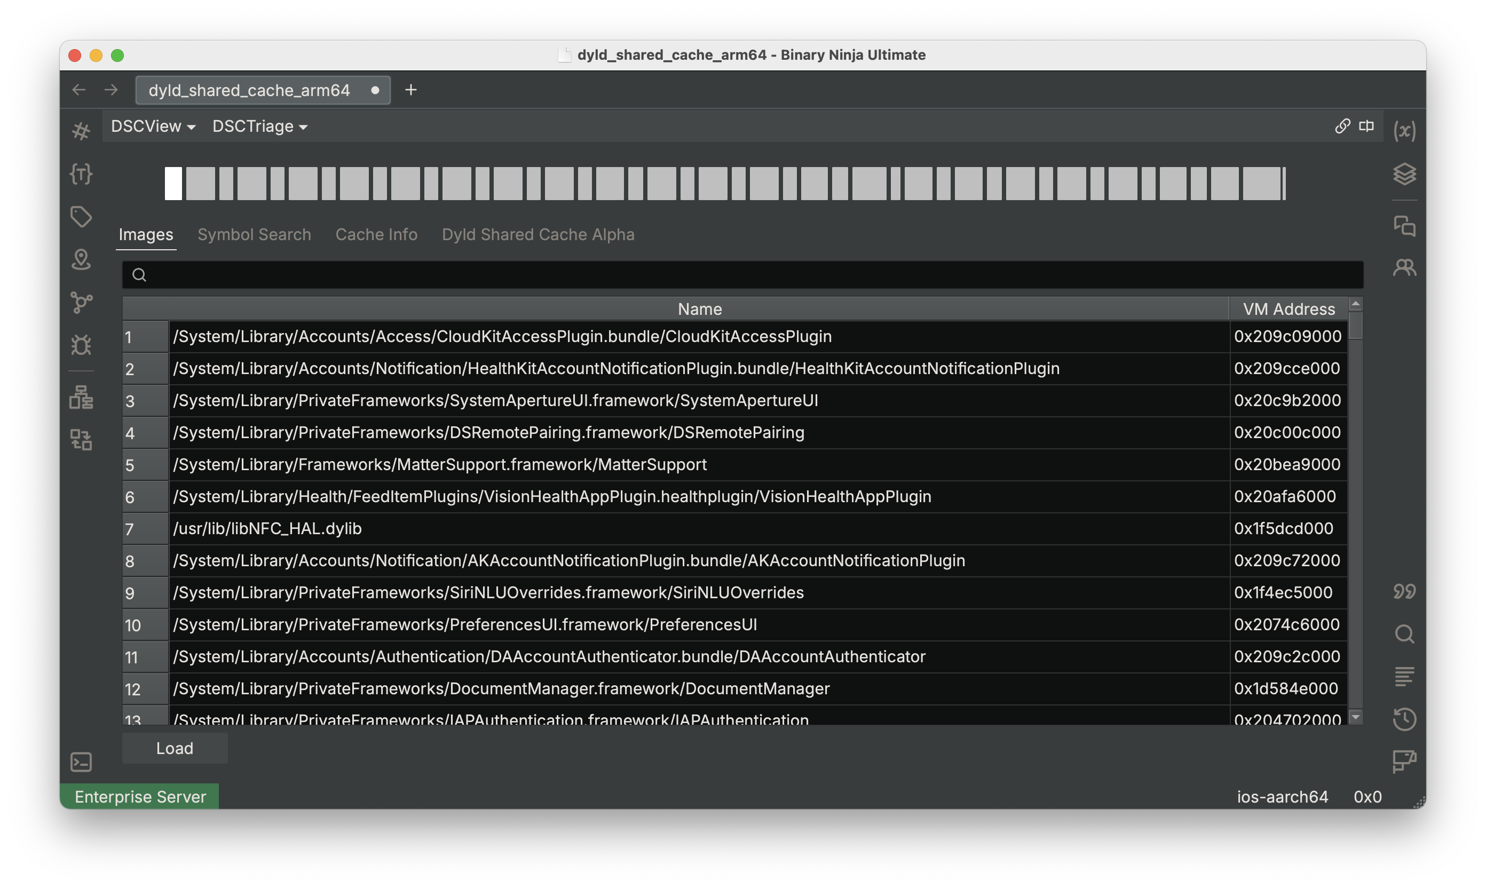Viewport: 1486px width, 888px height.
Task: Open the stacked layers sidebar icon
Action: coord(1404,174)
